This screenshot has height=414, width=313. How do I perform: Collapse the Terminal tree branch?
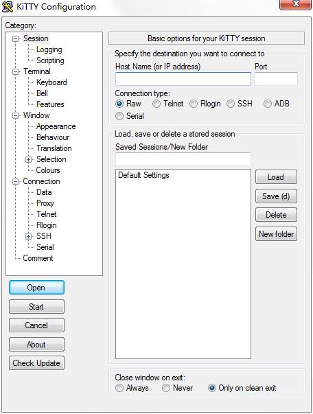(x=16, y=71)
